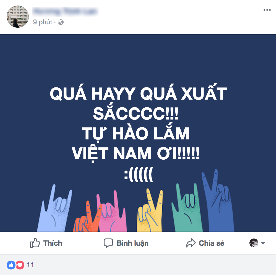The image size is (276, 275).
Task: Click the small account avatar near Chia sẻ
Action: tap(254, 243)
